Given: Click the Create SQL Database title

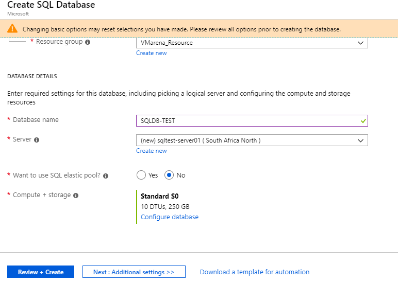Looking at the screenshot, I should point(51,5).
